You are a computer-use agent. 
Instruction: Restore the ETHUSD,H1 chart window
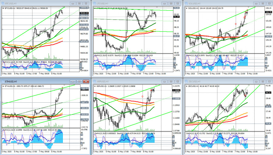79,81
